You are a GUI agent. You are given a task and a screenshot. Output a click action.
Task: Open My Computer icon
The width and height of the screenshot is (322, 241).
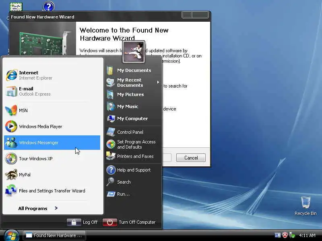(110, 118)
